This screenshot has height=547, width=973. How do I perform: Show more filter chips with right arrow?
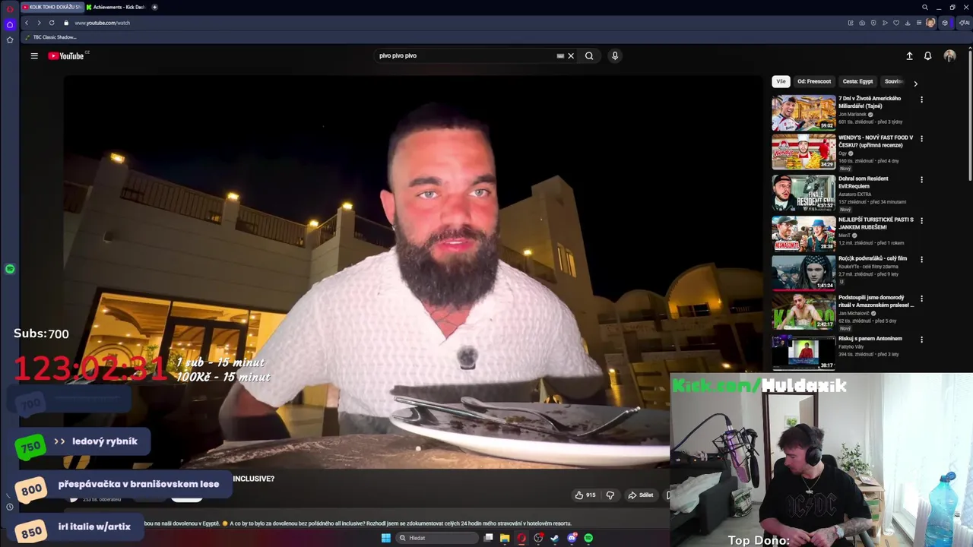(915, 84)
